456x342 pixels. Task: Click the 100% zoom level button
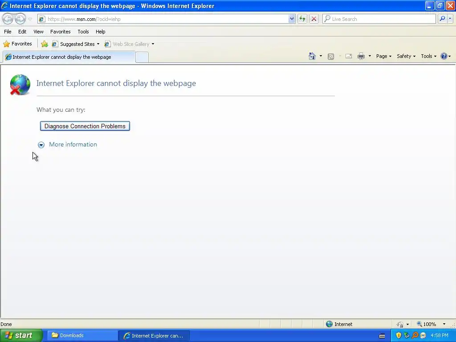426,324
